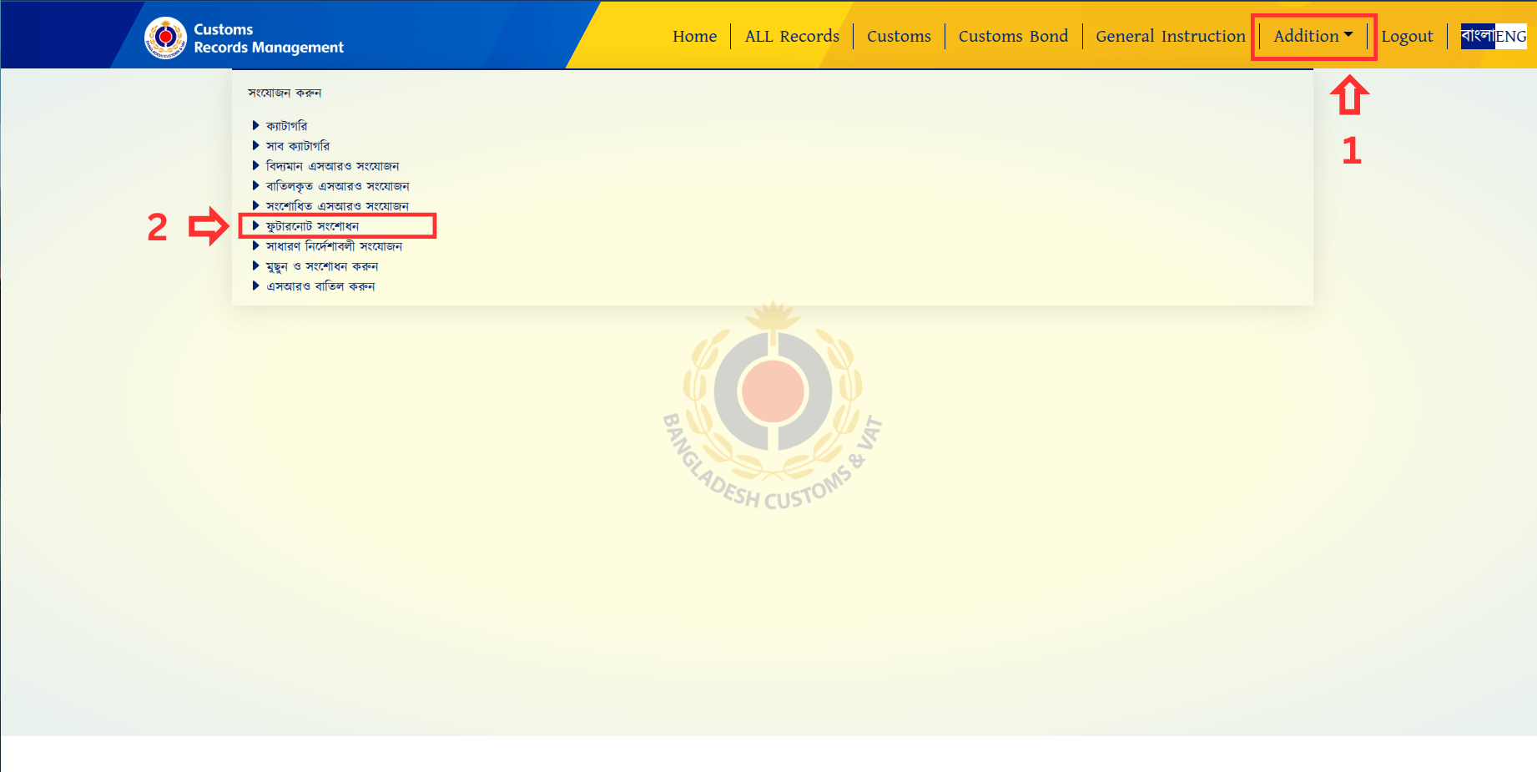Select Customs Bond in navigation
This screenshot has width=1537, height=772.
tap(1013, 36)
